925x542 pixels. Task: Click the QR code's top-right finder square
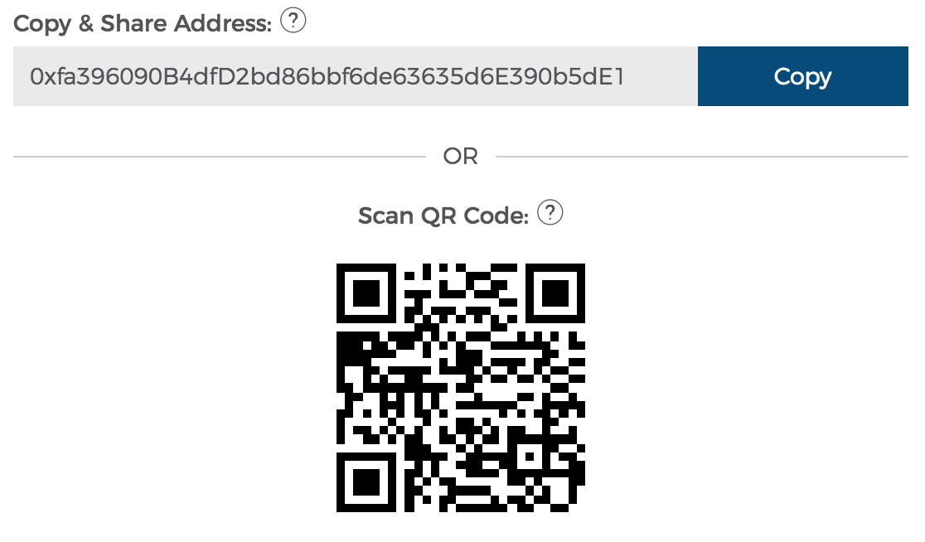[x=555, y=293]
